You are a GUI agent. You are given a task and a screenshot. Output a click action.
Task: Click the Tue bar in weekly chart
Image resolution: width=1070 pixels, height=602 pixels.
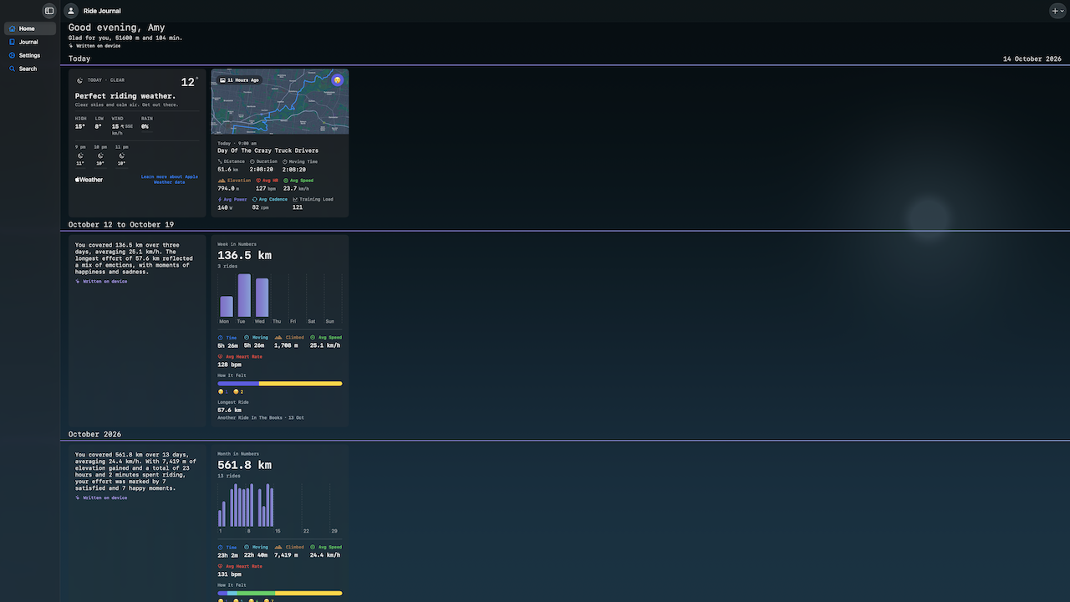244,295
